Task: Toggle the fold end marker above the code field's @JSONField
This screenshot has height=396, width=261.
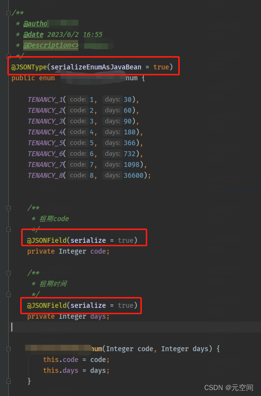Action: pos(8,230)
